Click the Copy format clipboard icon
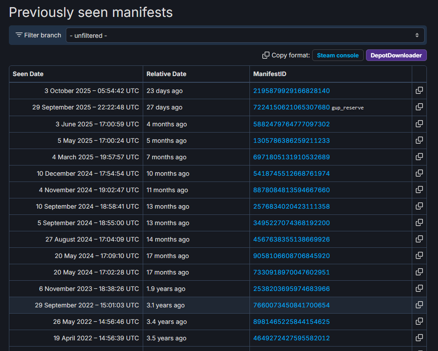This screenshot has width=438, height=351. 265,55
